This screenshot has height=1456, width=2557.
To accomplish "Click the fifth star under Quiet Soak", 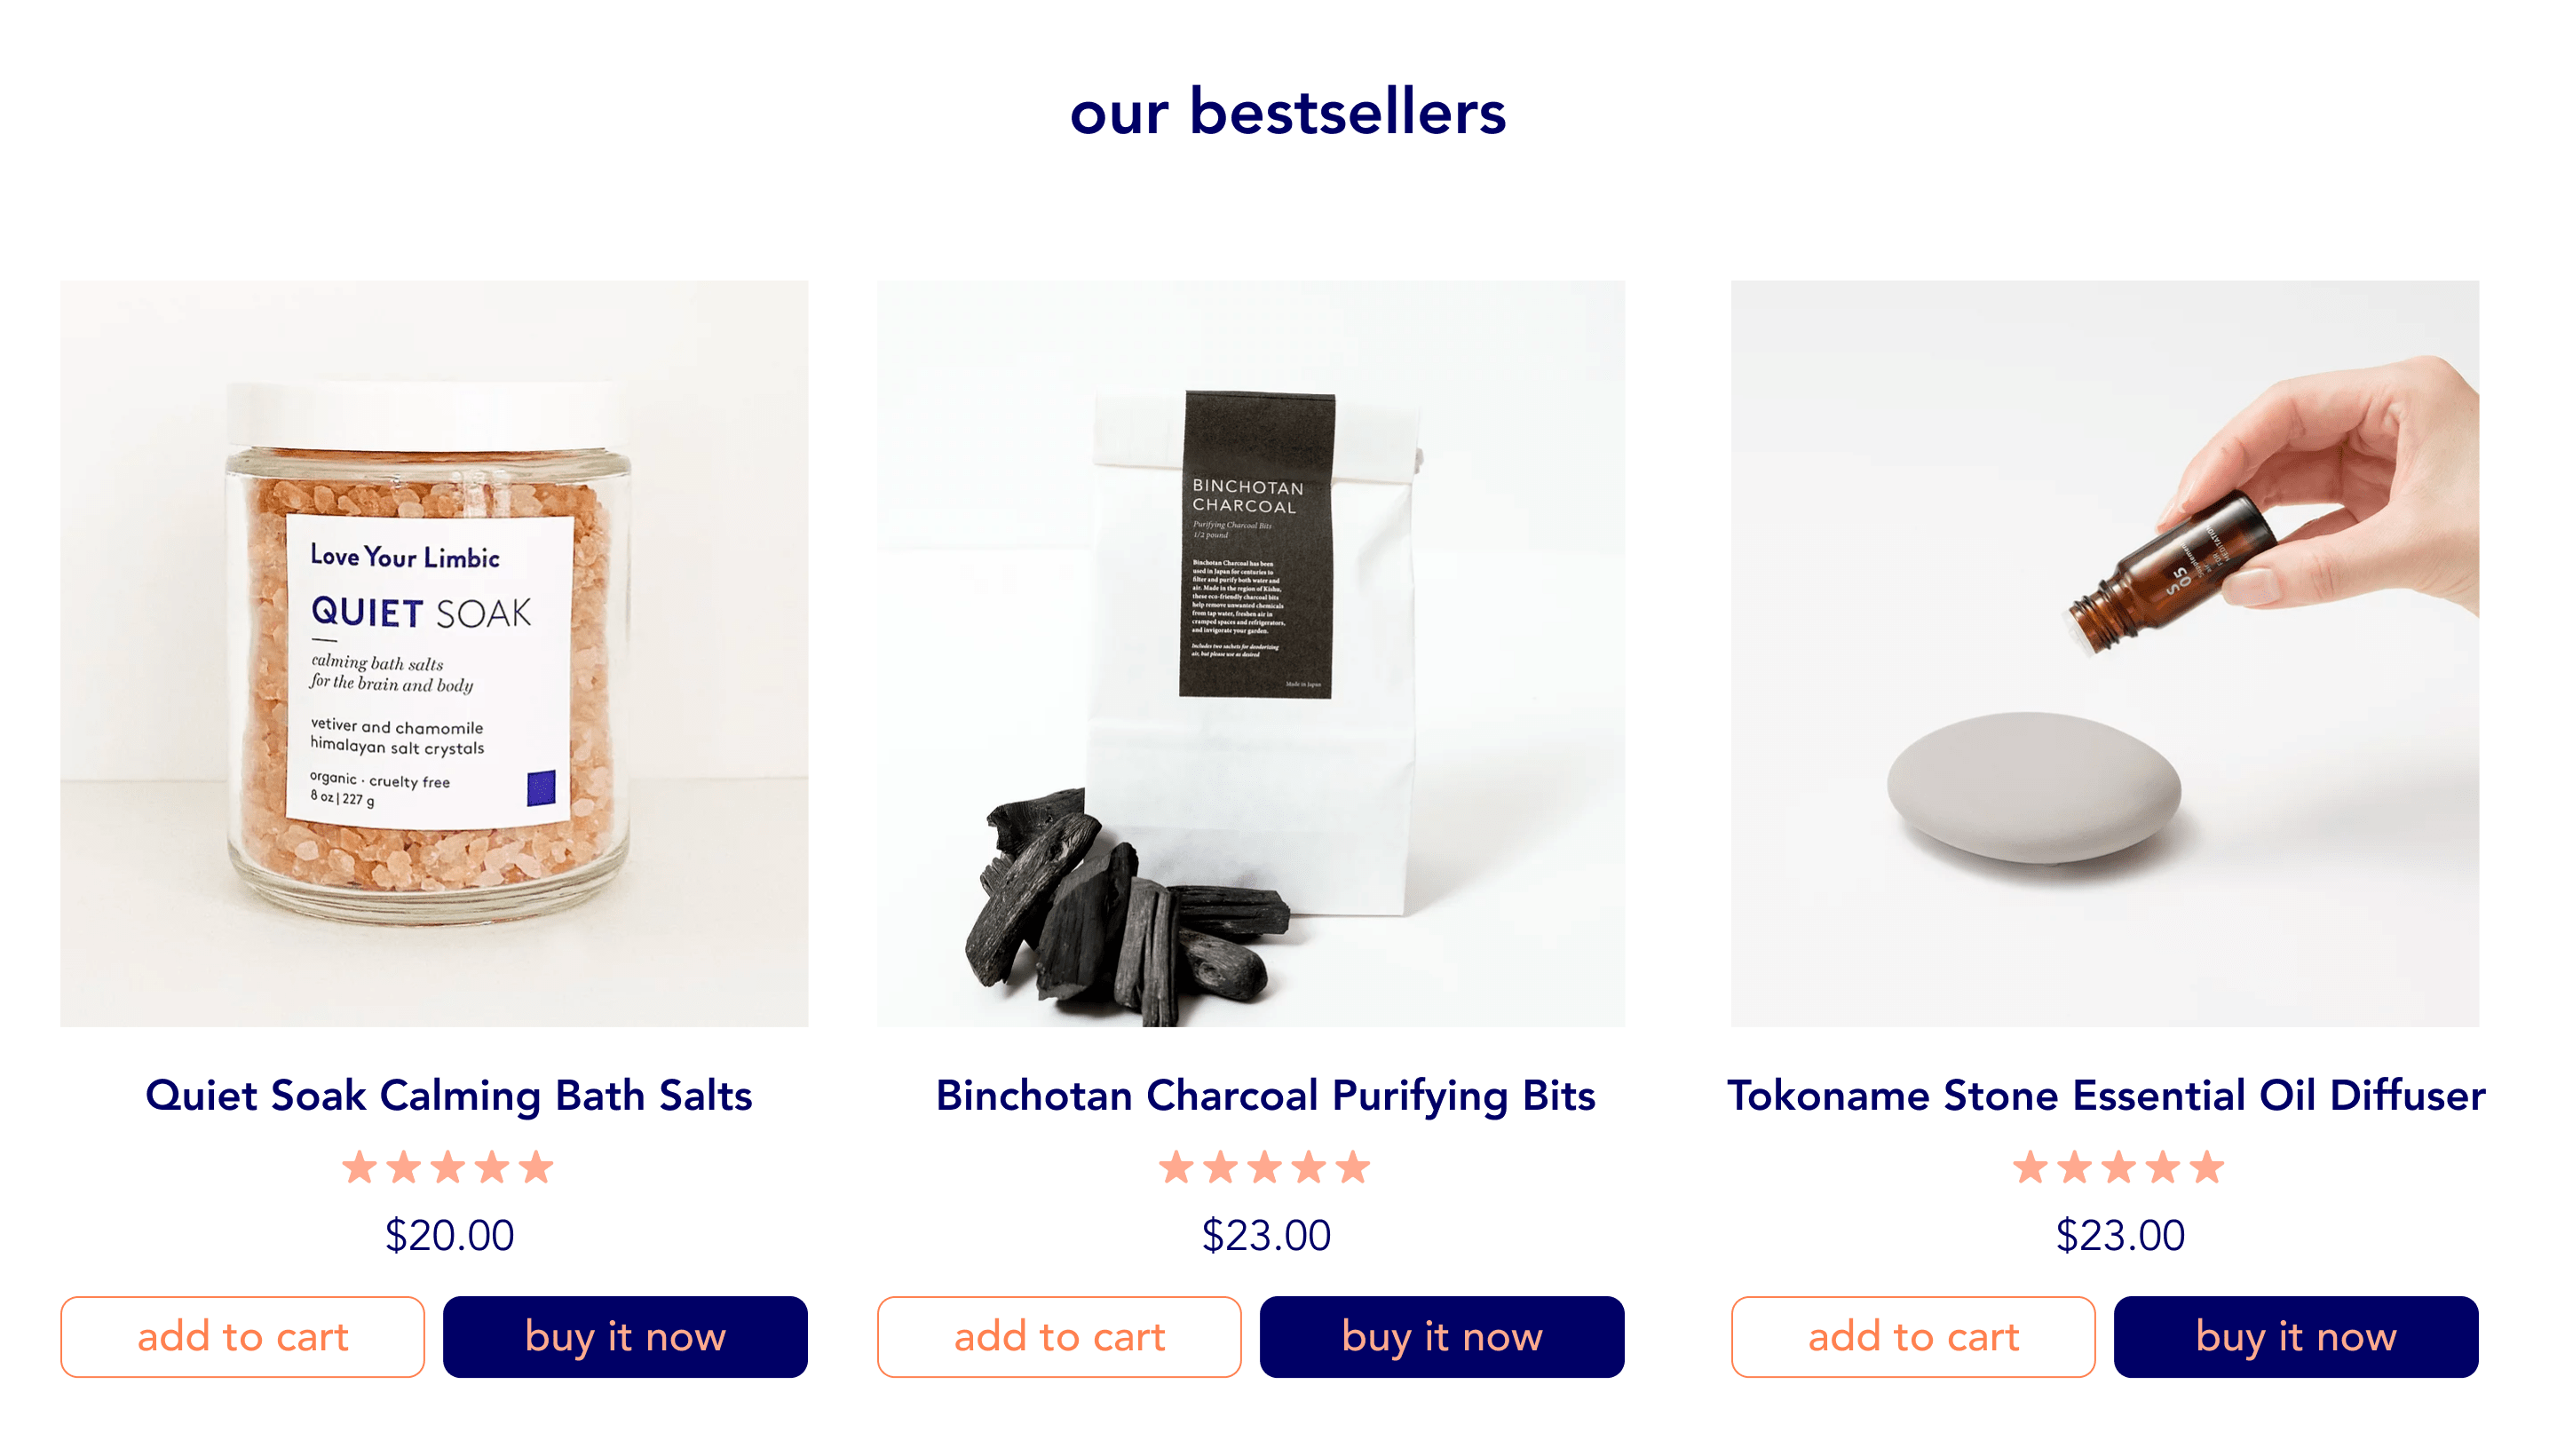I will 536,1167.
